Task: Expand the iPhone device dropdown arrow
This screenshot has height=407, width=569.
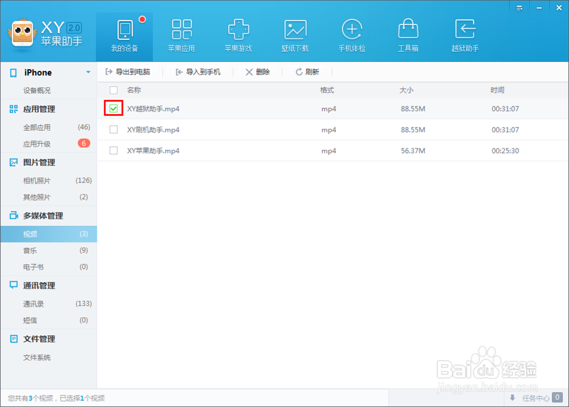Action: tap(88, 73)
